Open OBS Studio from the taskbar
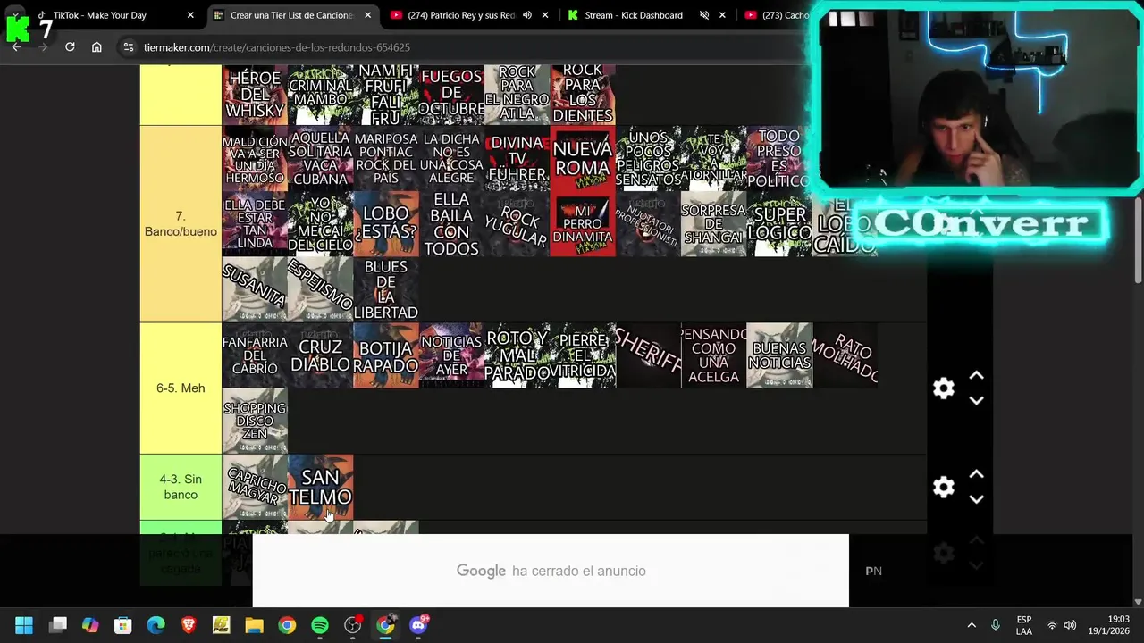 [353, 625]
